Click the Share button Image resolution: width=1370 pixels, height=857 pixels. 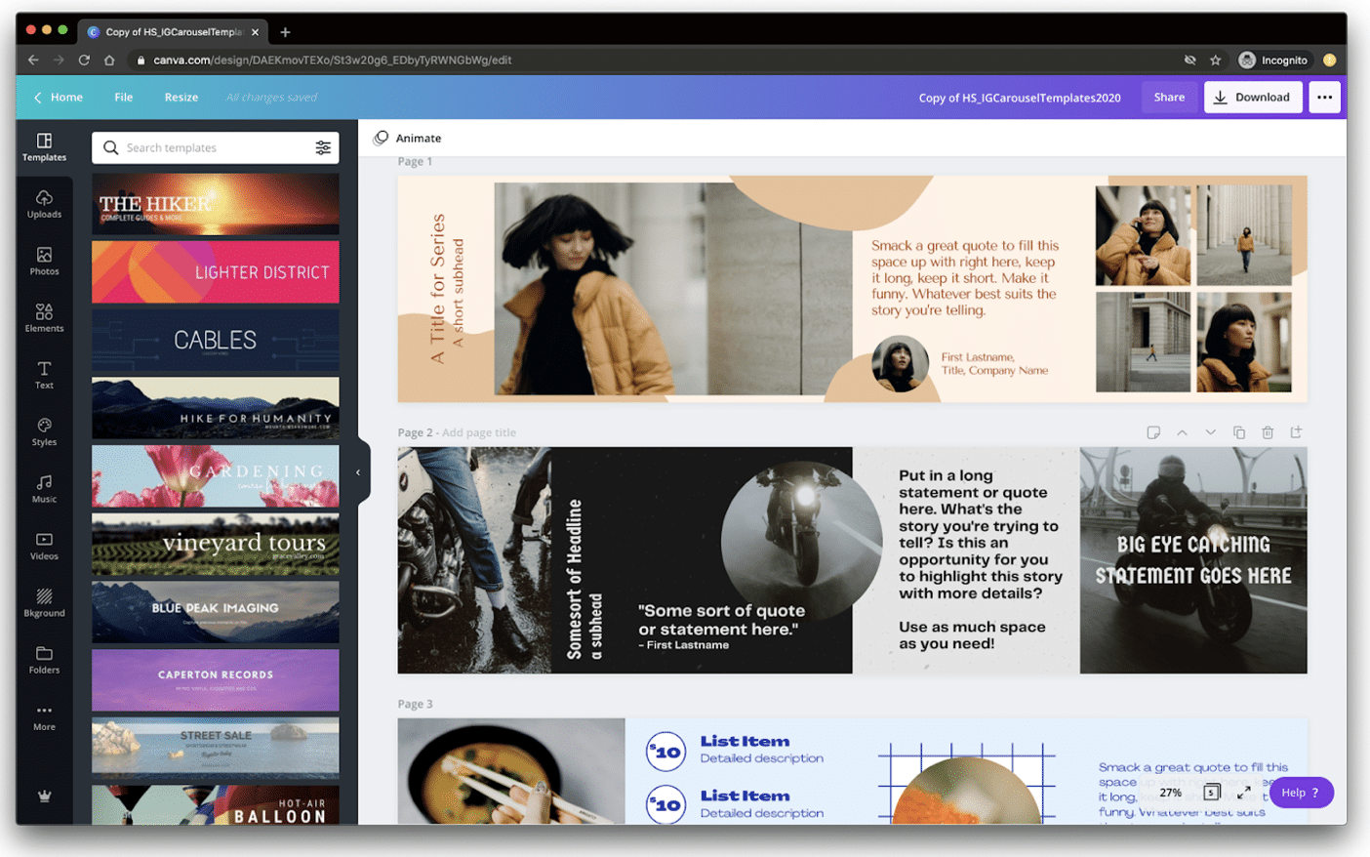[1169, 97]
